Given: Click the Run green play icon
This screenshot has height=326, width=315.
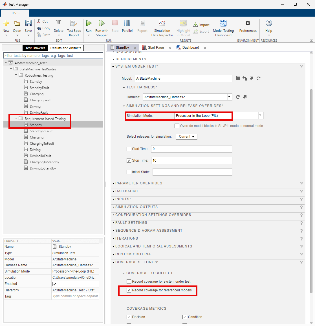Looking at the screenshot, I should click(x=89, y=24).
